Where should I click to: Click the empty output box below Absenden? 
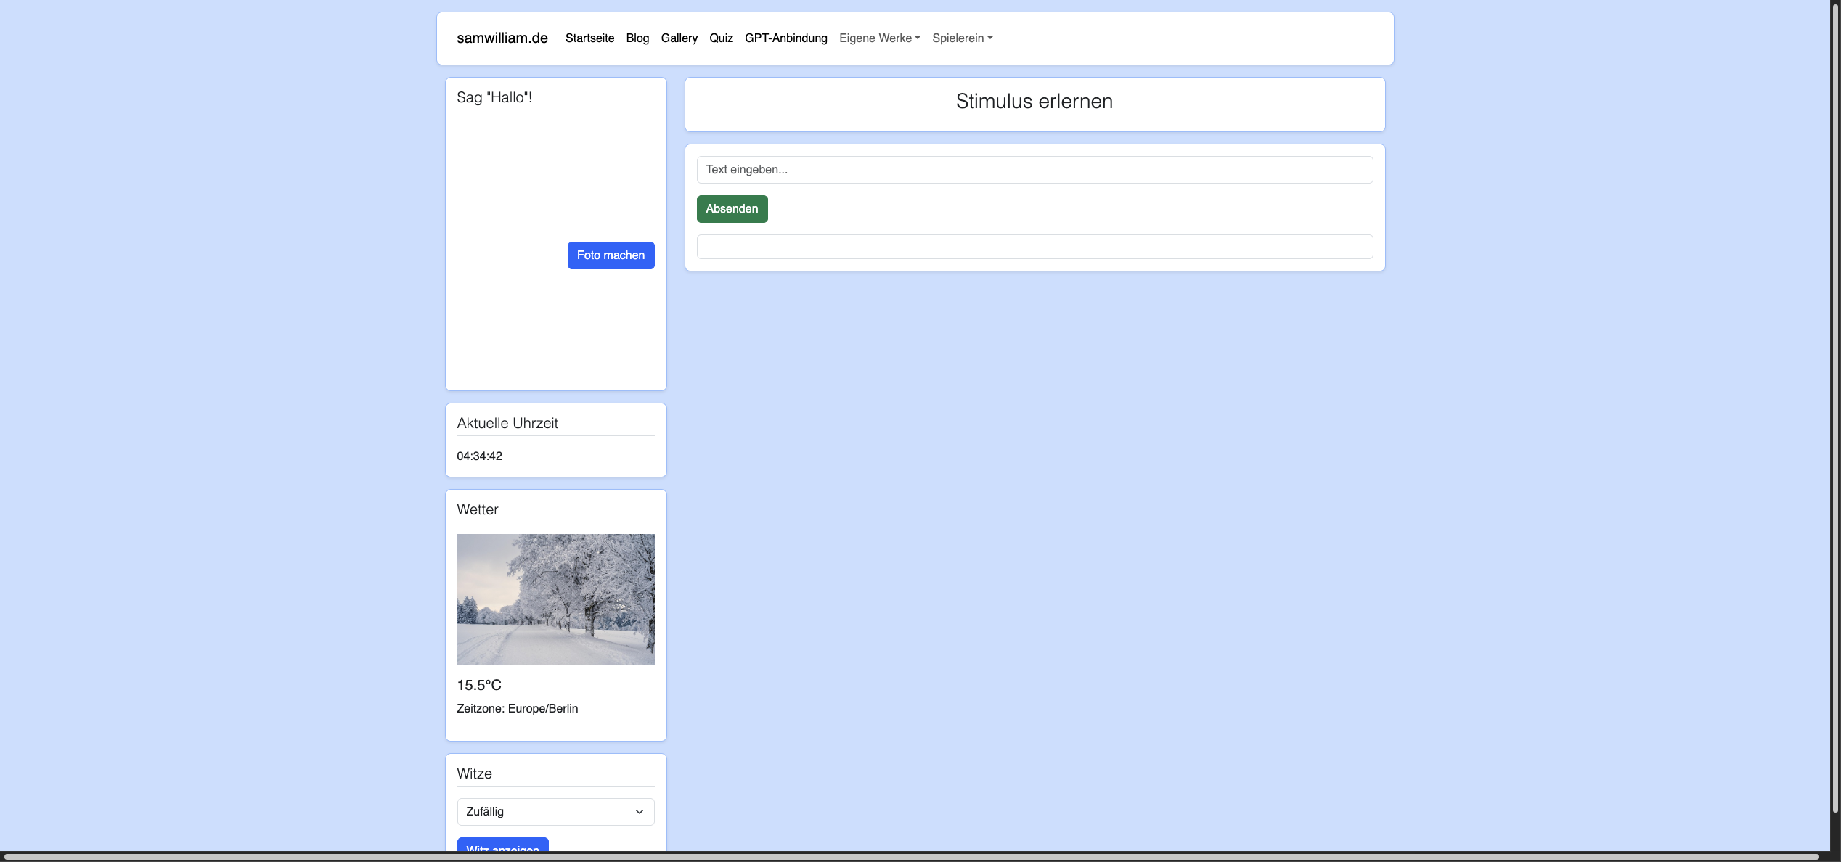click(x=1034, y=247)
